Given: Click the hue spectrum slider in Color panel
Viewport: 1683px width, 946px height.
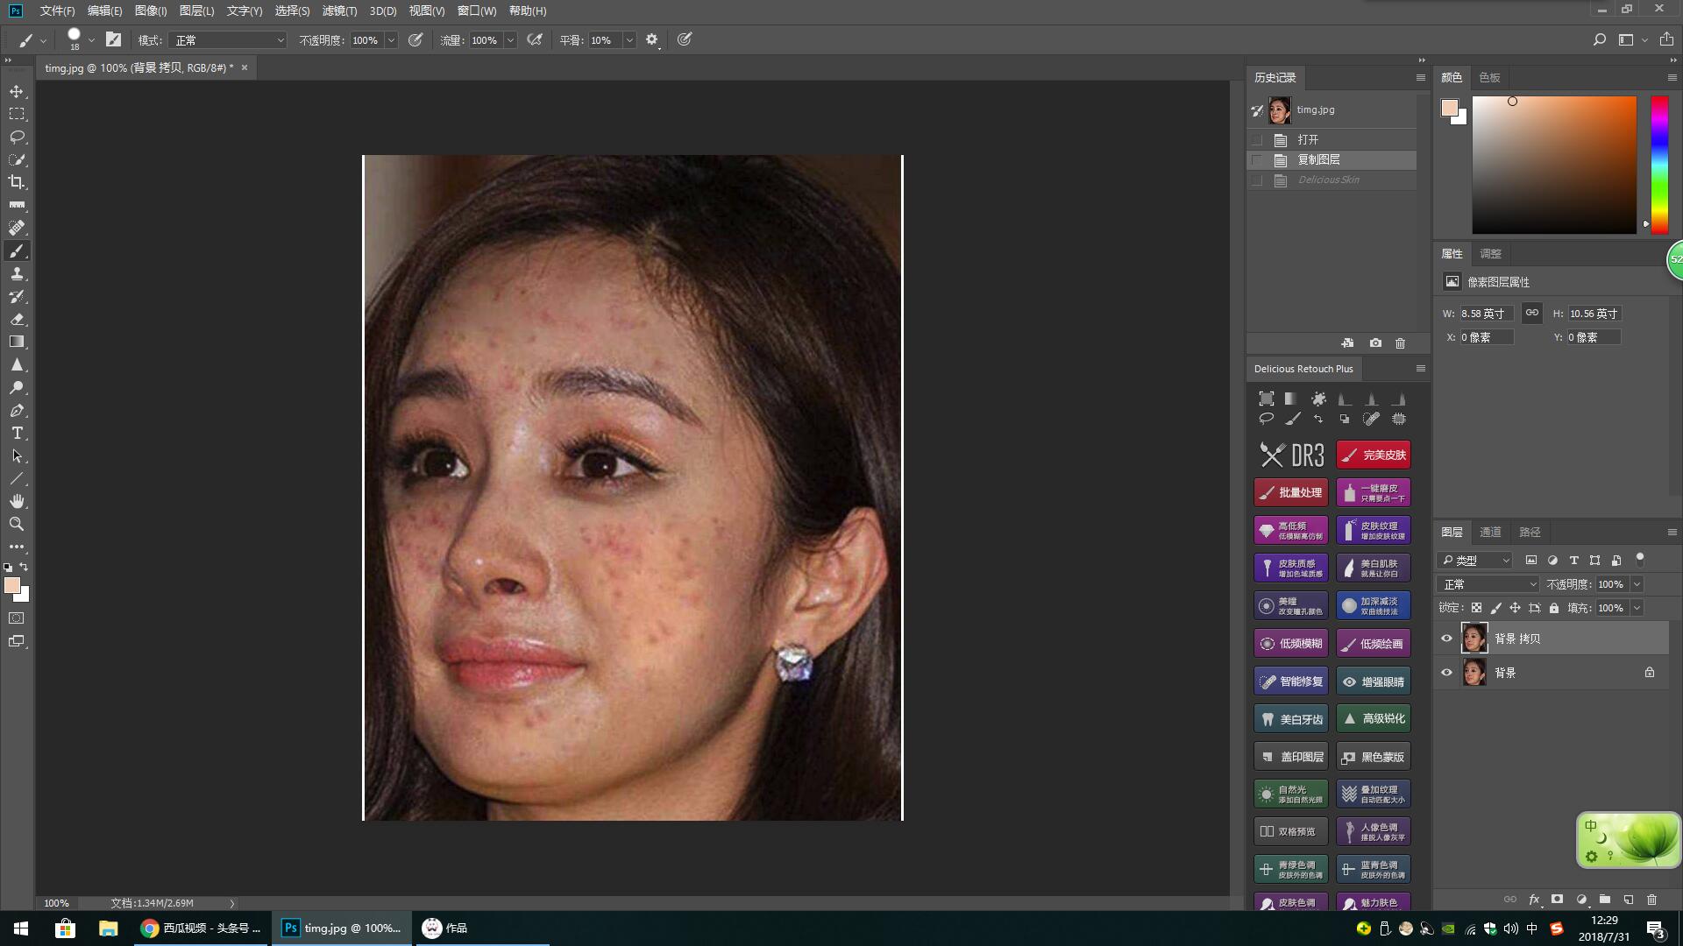Looking at the screenshot, I should (x=1659, y=165).
